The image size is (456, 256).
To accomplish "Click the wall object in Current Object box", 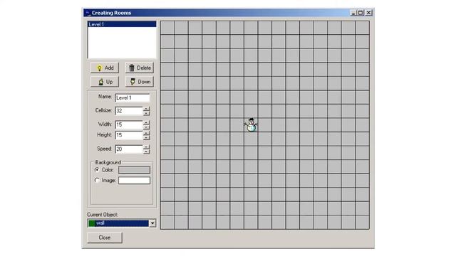I will (x=118, y=223).
